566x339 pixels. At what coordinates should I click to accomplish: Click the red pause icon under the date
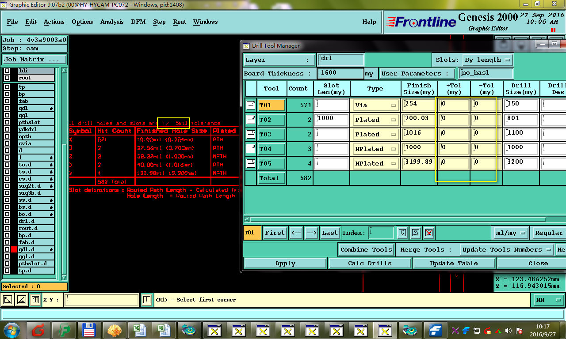coord(553,30)
